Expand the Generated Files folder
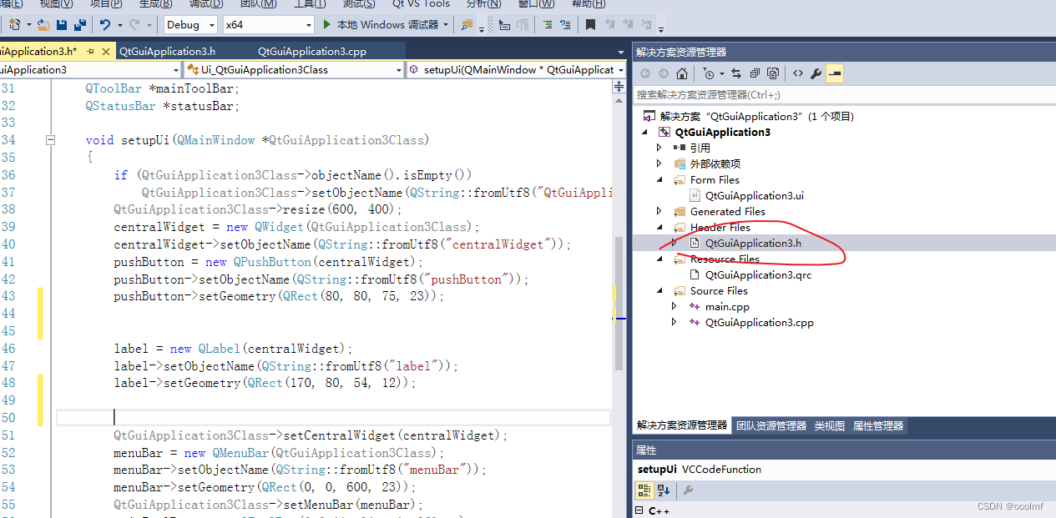The height and width of the screenshot is (518, 1056). point(659,212)
